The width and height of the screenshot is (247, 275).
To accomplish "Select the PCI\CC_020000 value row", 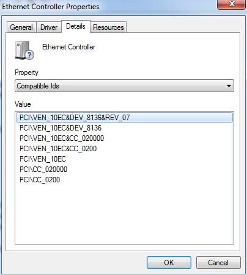I will (124, 170).
